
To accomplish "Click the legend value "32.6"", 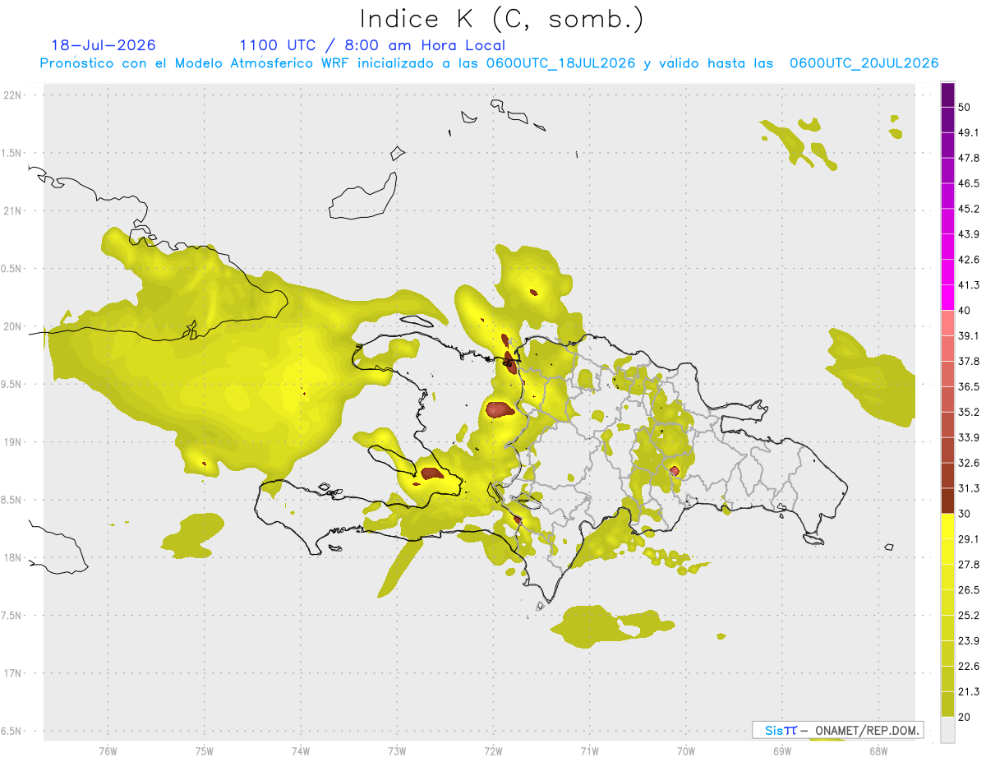I will point(969,463).
